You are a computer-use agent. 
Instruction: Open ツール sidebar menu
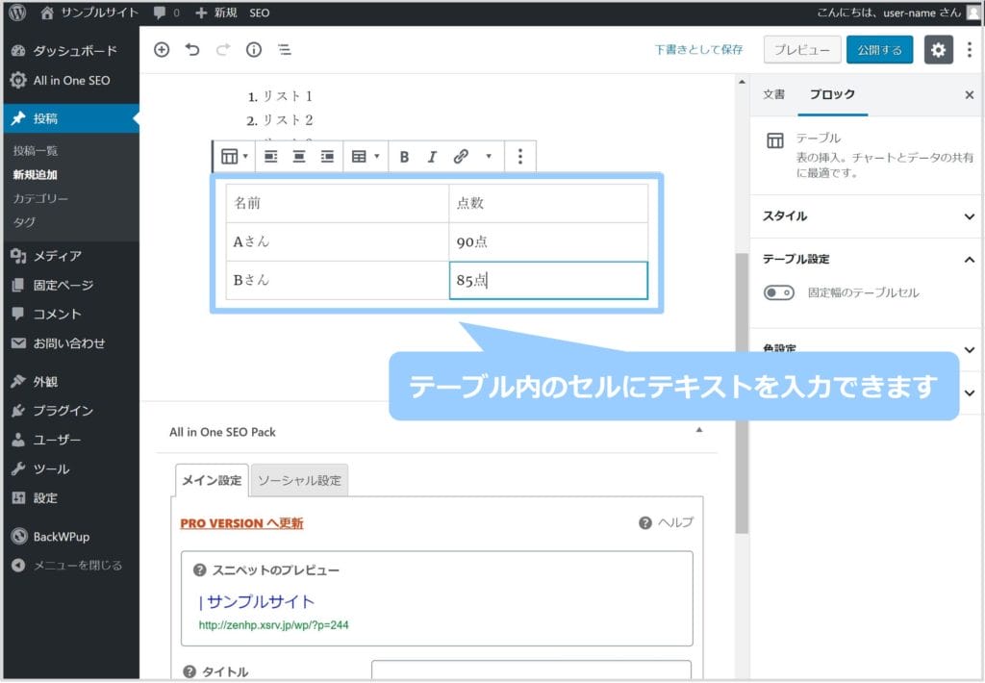pyautogui.click(x=71, y=468)
